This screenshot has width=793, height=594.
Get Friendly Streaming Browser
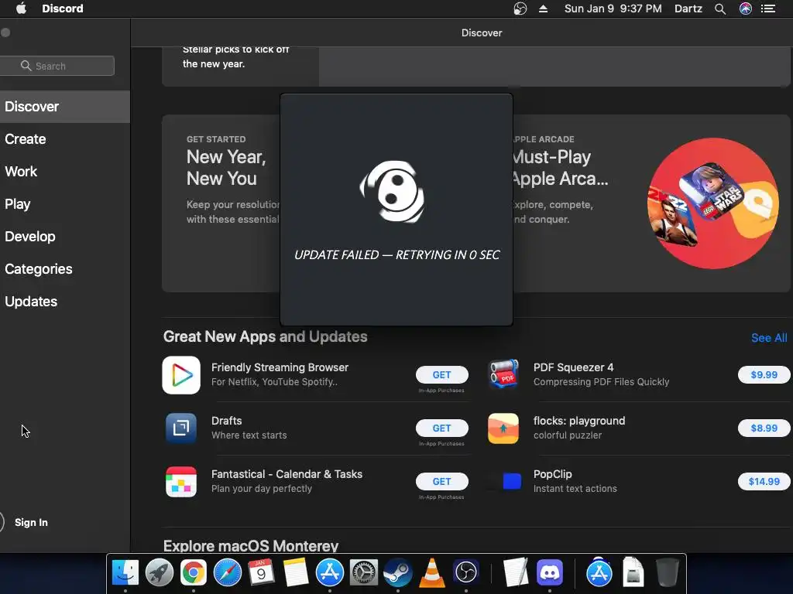coord(441,375)
